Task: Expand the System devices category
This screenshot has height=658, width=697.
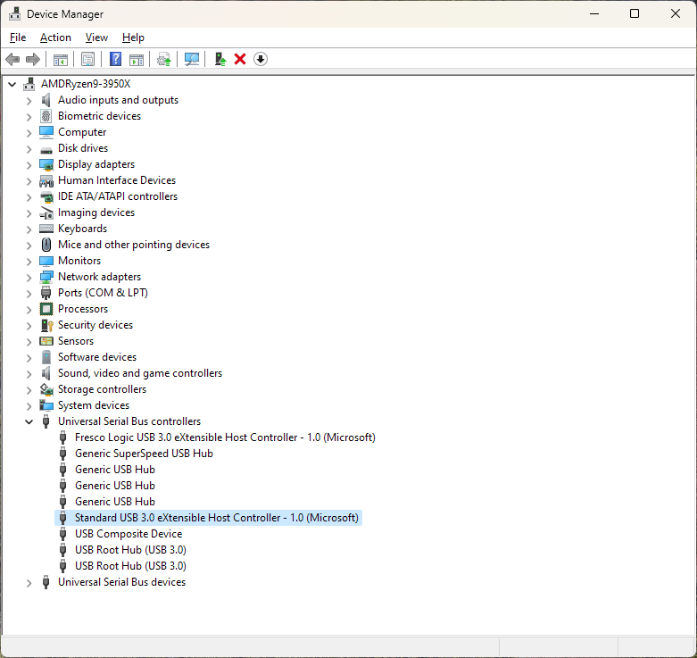Action: click(x=29, y=406)
